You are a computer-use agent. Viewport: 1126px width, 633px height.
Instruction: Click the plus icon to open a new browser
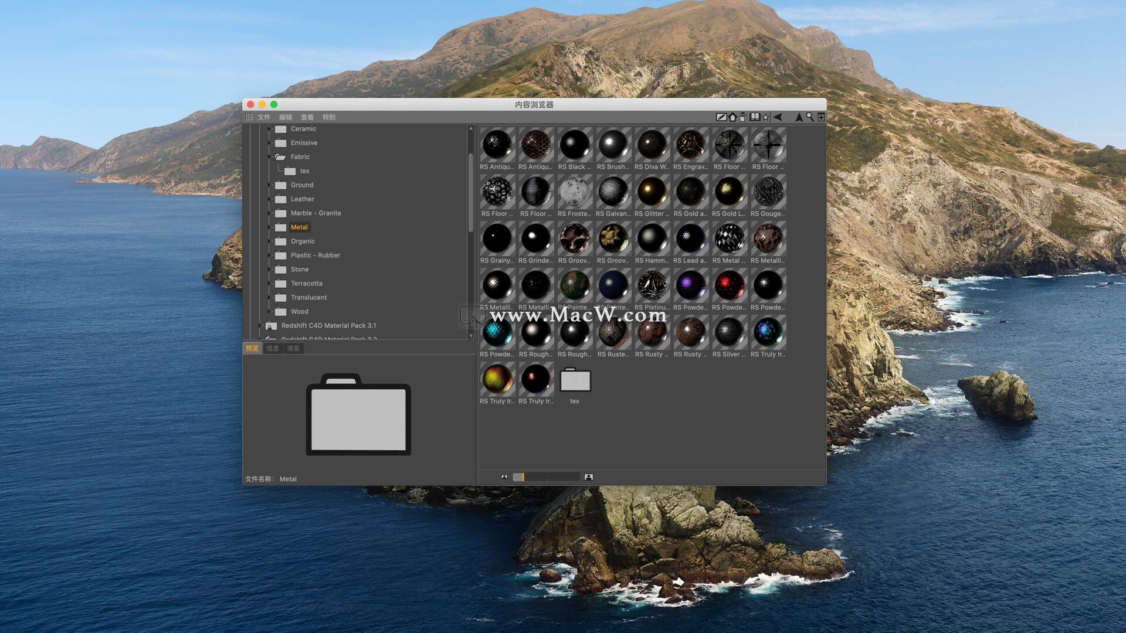point(821,117)
